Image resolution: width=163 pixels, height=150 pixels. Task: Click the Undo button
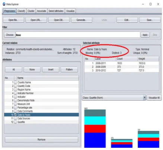point(104,20)
